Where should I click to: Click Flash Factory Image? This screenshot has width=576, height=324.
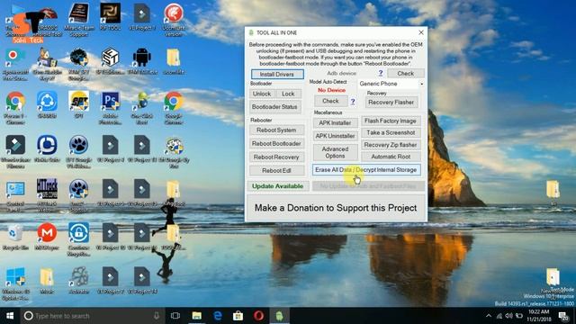pyautogui.click(x=391, y=121)
